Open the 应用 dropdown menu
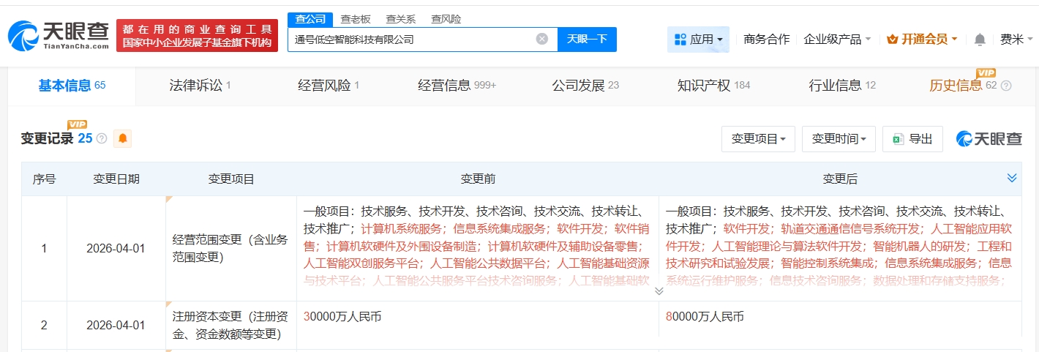Image resolution: width=1039 pixels, height=352 pixels. [698, 40]
